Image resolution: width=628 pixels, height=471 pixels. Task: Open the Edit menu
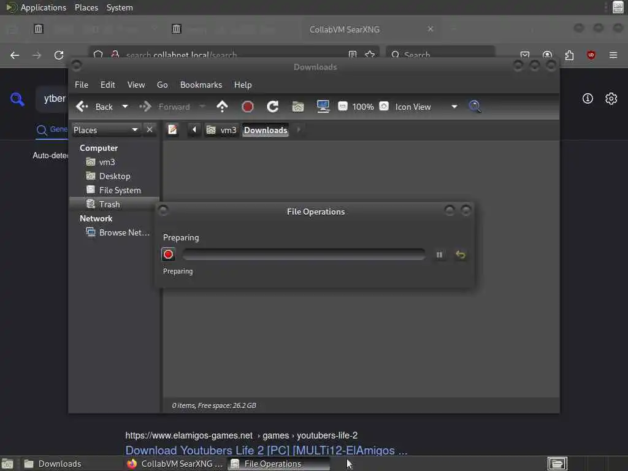(107, 85)
